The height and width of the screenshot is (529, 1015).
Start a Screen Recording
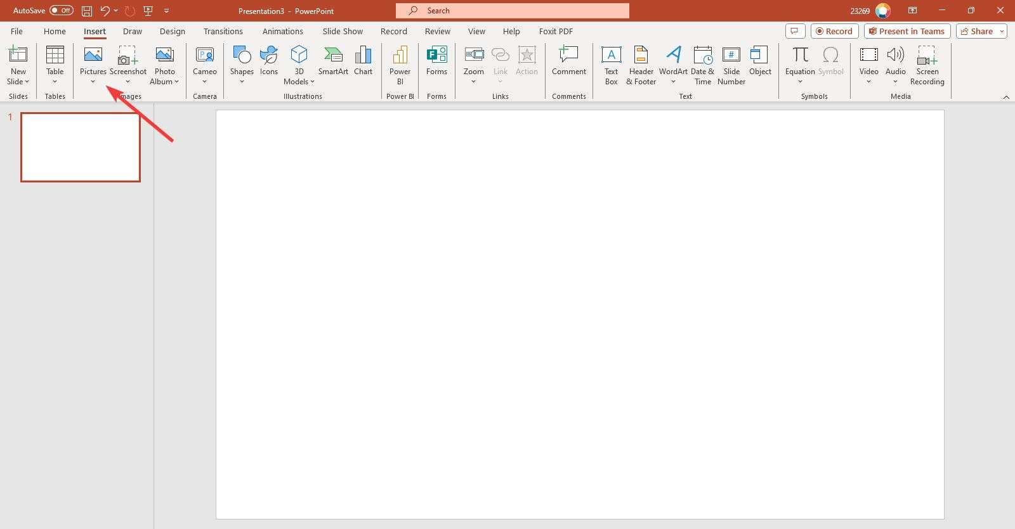[x=927, y=65]
